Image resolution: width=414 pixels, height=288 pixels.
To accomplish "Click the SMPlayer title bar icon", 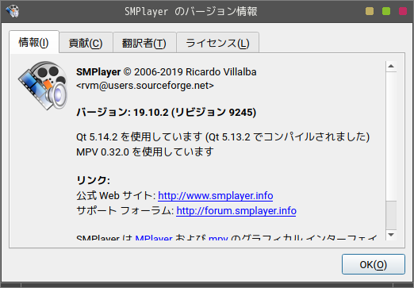I will pyautogui.click(x=13, y=11).
